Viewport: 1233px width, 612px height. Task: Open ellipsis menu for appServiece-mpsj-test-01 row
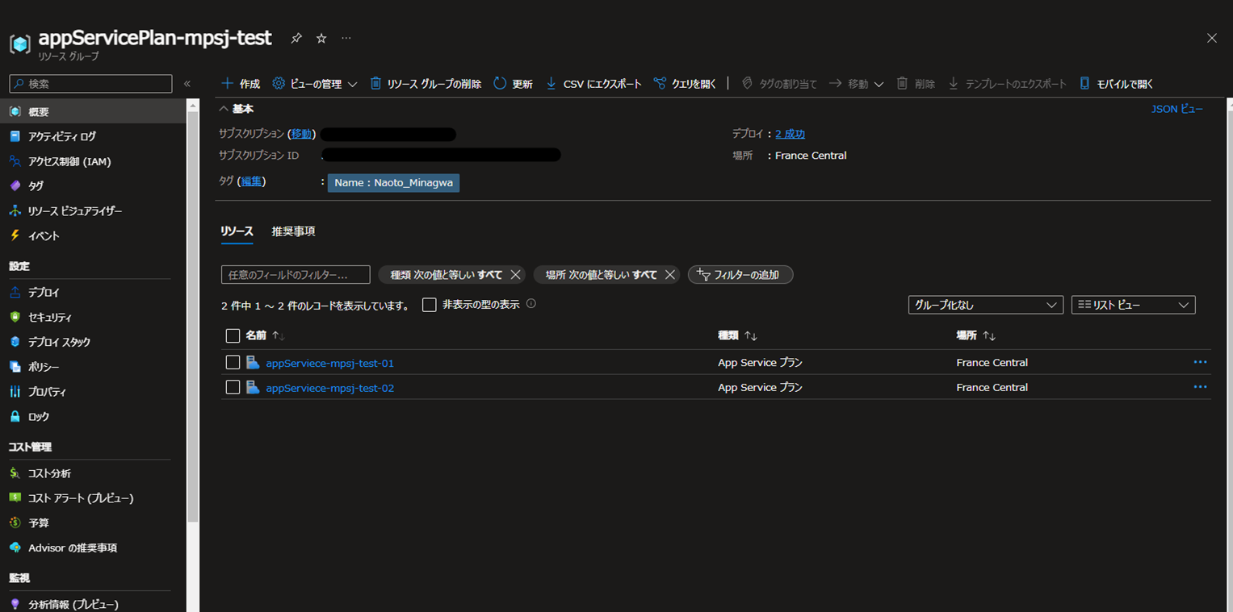click(x=1200, y=362)
